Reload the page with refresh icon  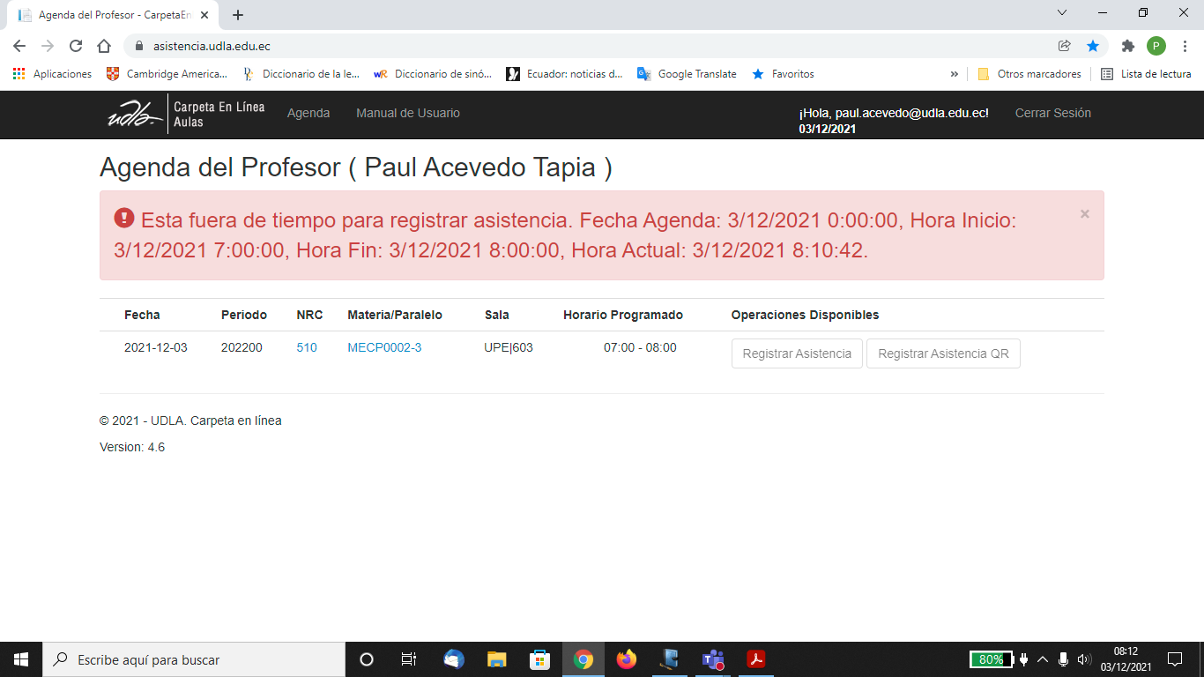click(76, 46)
